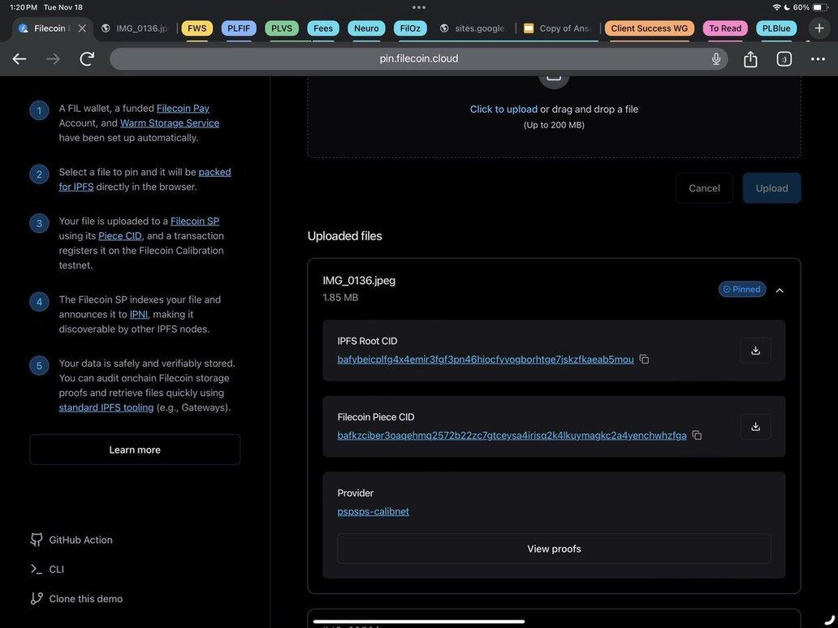Click the View proofs button
This screenshot has width=838, height=628.
click(x=554, y=549)
